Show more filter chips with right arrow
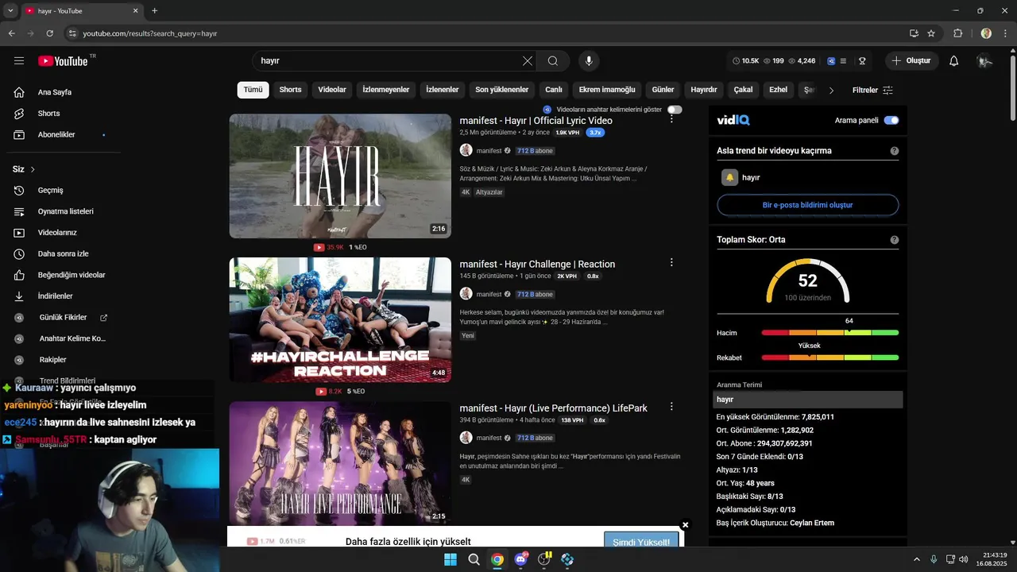Screen dimensions: 1017x572 pos(831,90)
